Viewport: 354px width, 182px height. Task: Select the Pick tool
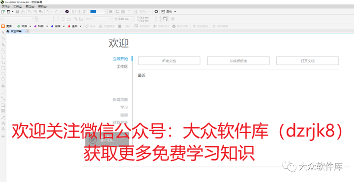click(x=3, y=33)
